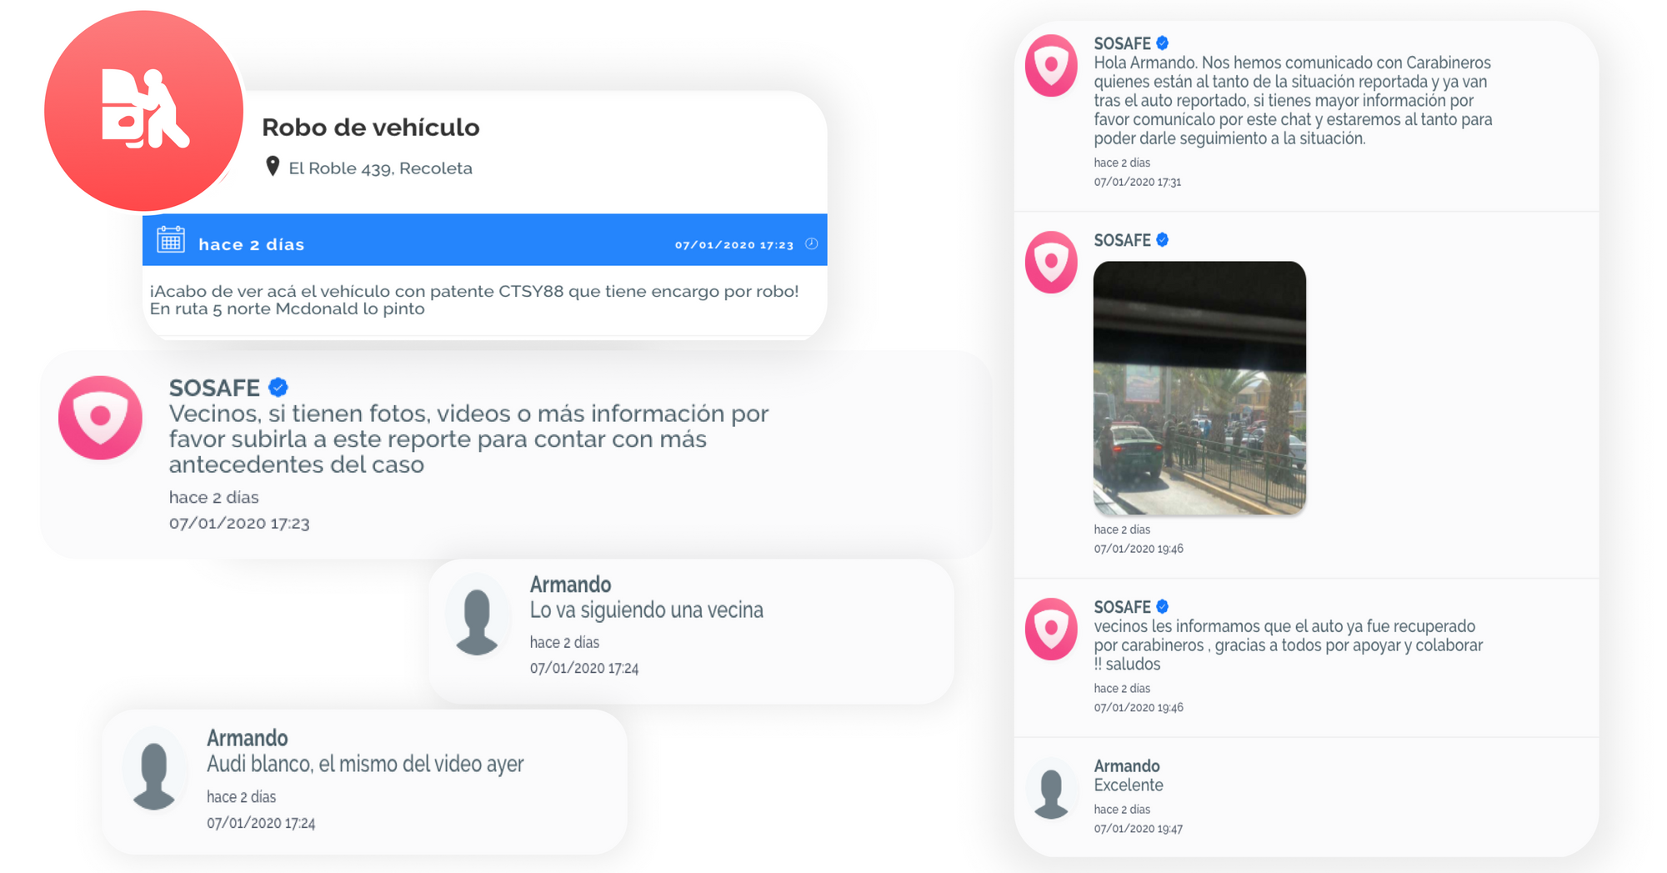Click the timestamp '07/01/2020 19:47'

[x=1138, y=829]
